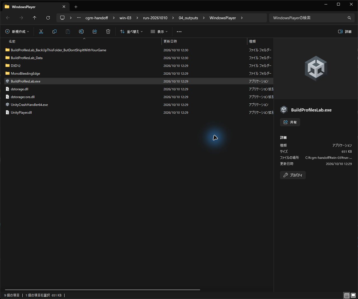Click the Cut scissors icon
The width and height of the screenshot is (358, 299).
[x=41, y=31]
